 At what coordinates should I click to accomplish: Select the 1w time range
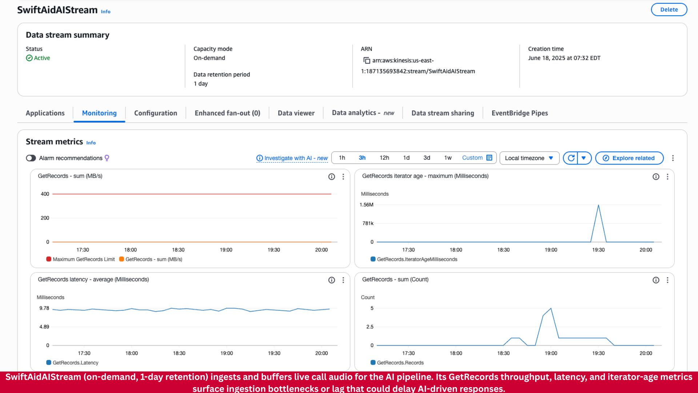pyautogui.click(x=448, y=158)
